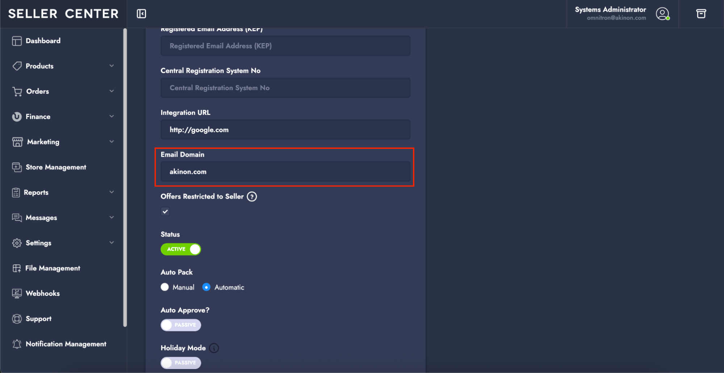Click the Offers Restricted to Seller help icon
The width and height of the screenshot is (724, 373).
(x=252, y=197)
